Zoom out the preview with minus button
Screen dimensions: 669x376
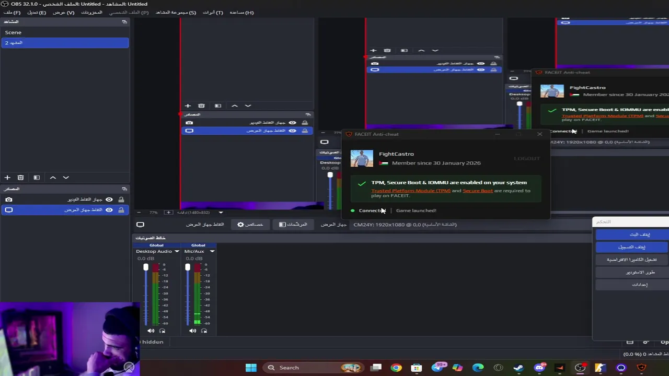click(139, 213)
